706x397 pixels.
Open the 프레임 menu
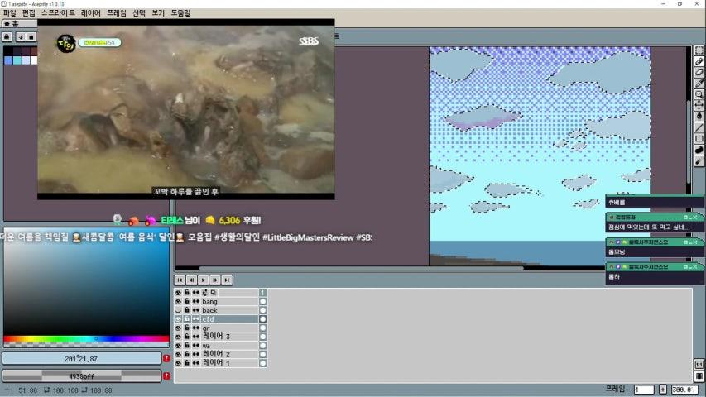pos(117,13)
